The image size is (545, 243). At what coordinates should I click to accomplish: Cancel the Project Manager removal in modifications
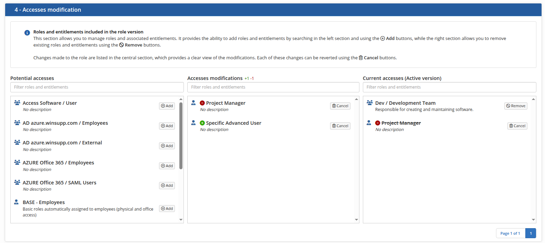[x=340, y=106]
